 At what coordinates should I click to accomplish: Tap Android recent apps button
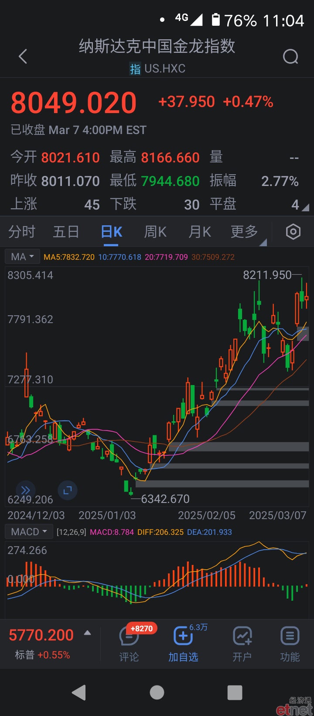tap(235, 692)
